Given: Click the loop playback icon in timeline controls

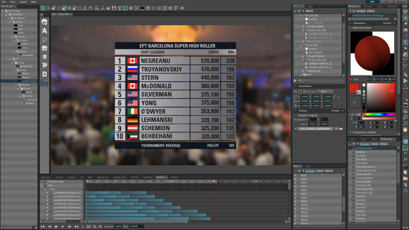Looking at the screenshot, I should tap(83, 226).
